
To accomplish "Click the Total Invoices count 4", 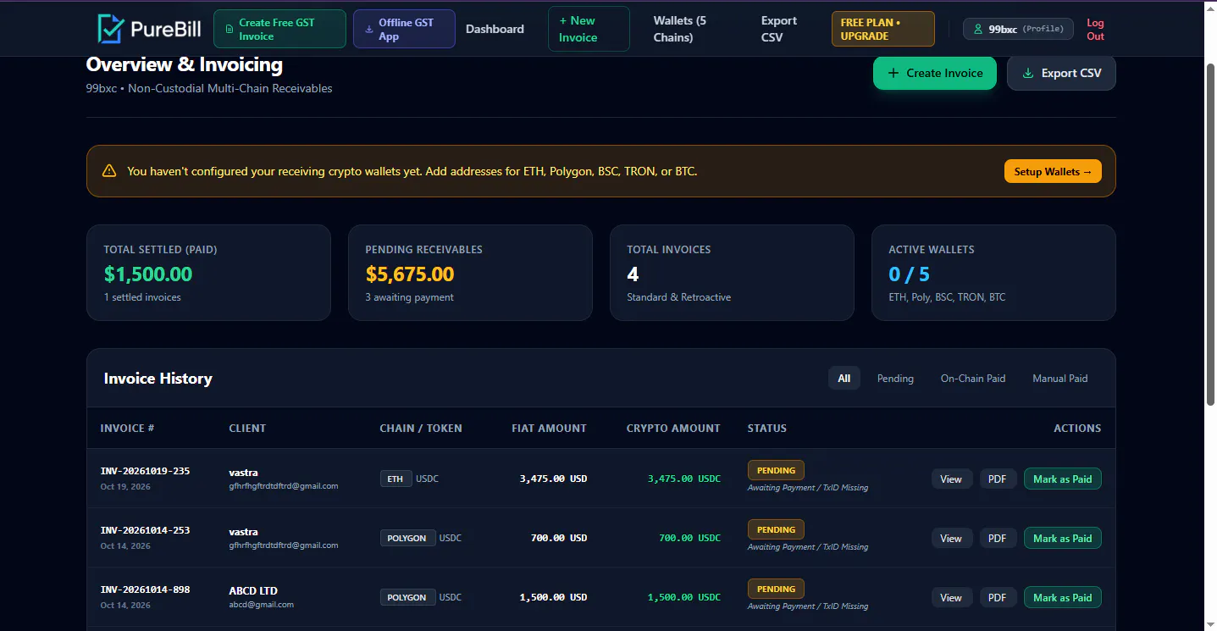I will [633, 274].
